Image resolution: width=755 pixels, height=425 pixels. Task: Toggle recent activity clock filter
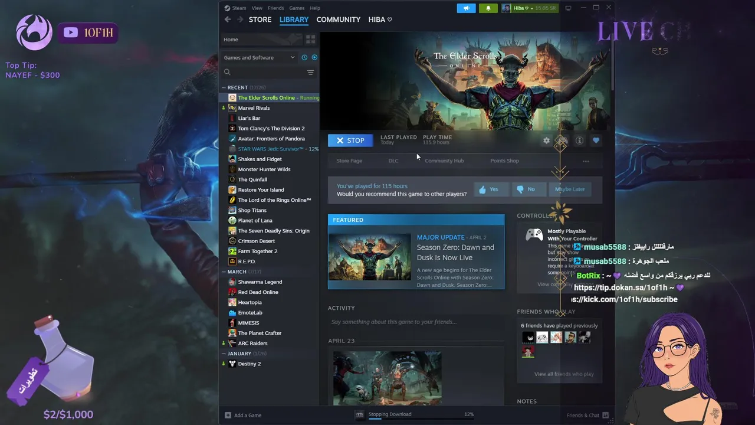tap(304, 57)
